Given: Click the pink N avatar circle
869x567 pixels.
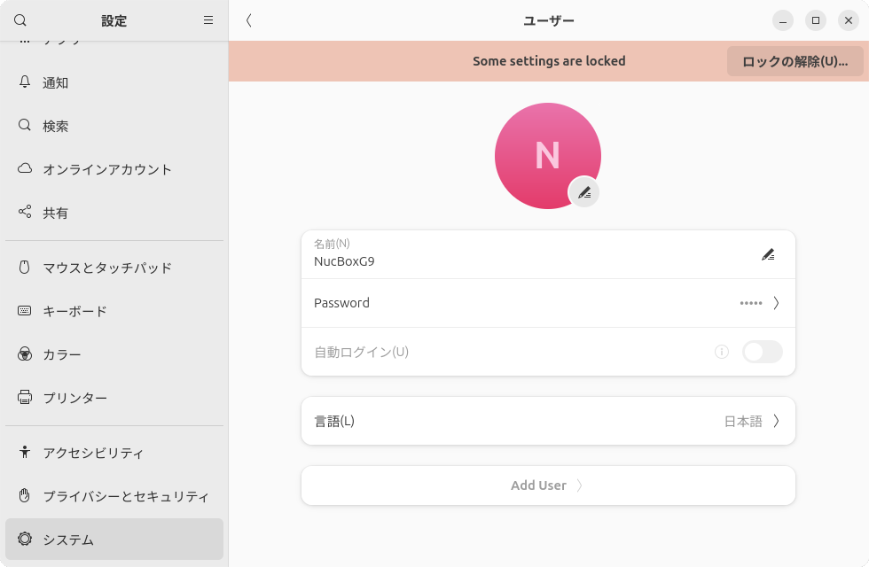Looking at the screenshot, I should (x=548, y=155).
